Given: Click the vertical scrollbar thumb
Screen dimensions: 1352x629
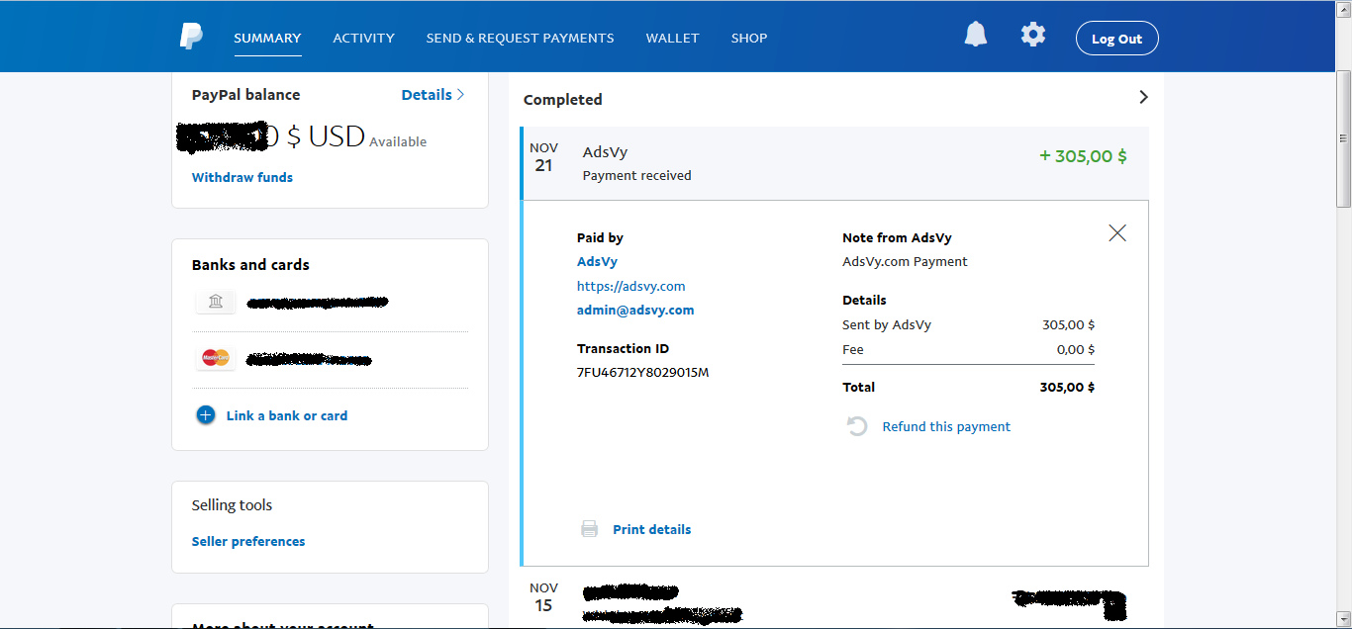Looking at the screenshot, I should click(1343, 138).
